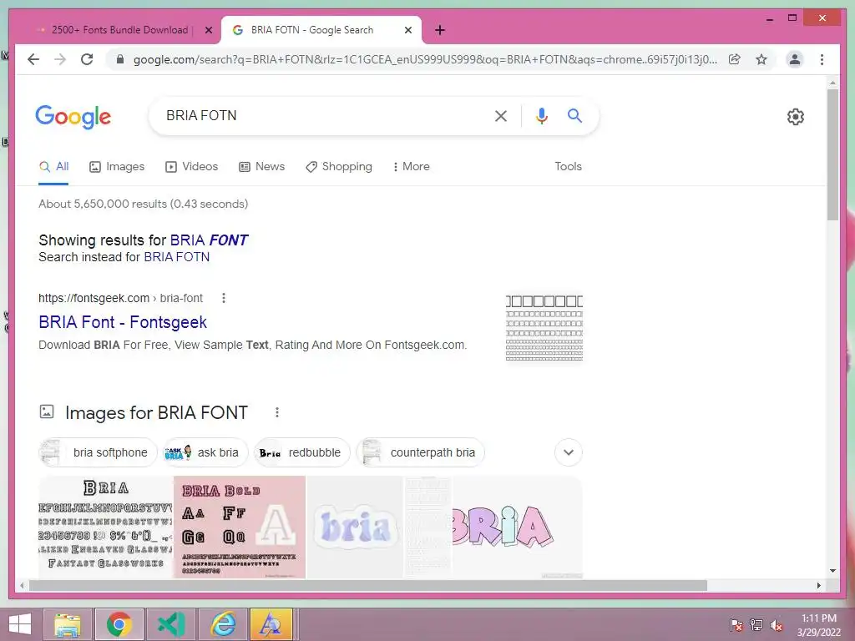Open File Explorer from taskbar
The image size is (855, 641).
coord(67,624)
